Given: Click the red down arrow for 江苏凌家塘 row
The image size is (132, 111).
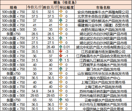Looking at the screenshot, I should tap(61, 51).
